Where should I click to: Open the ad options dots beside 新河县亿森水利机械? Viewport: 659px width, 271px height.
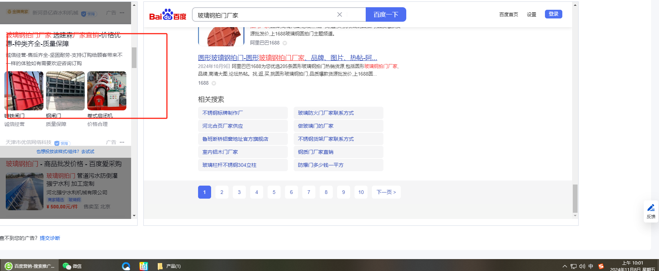[122, 13]
